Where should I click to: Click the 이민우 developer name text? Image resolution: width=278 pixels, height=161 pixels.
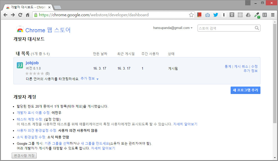(56, 113)
